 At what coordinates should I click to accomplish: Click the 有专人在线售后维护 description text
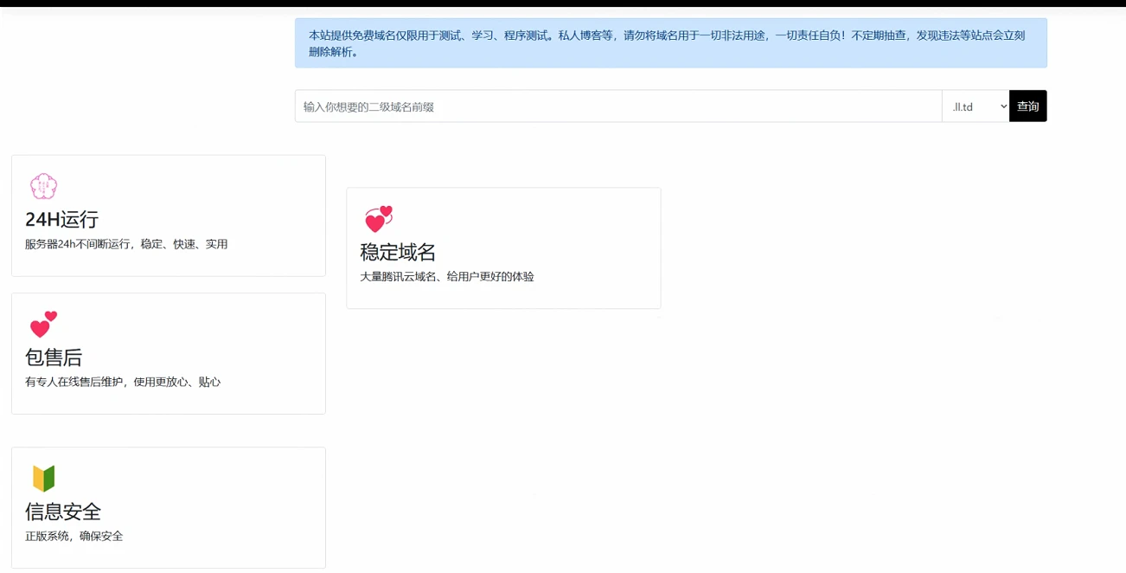click(123, 382)
